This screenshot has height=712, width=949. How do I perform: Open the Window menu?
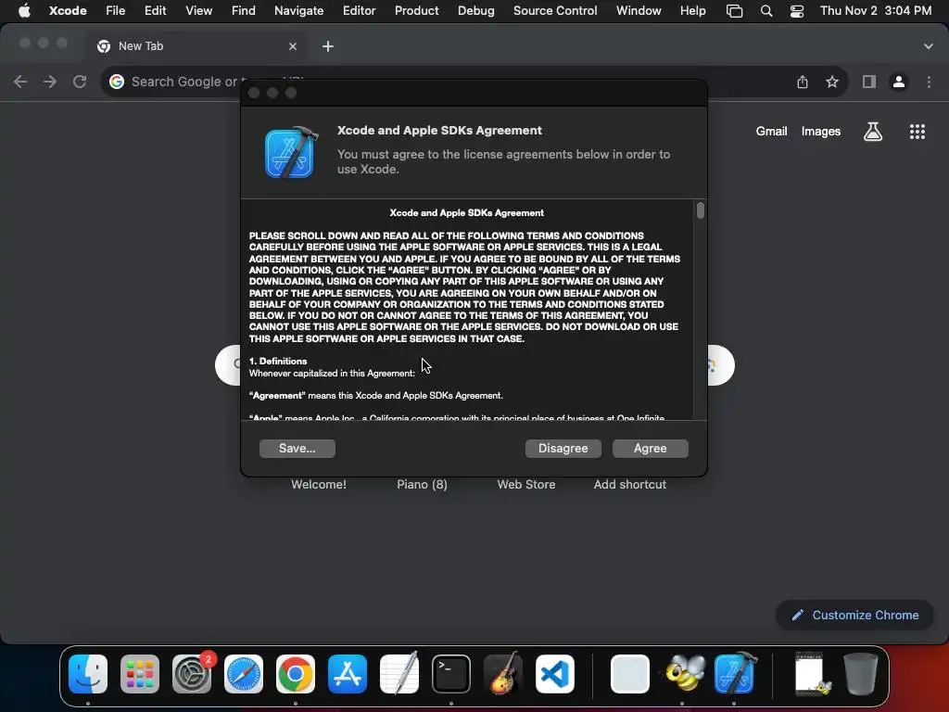coord(639,10)
